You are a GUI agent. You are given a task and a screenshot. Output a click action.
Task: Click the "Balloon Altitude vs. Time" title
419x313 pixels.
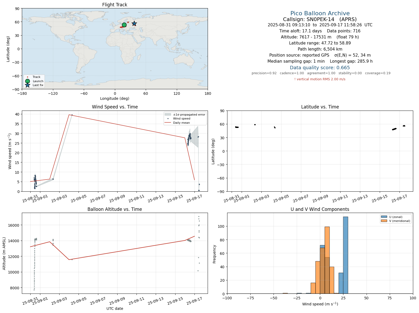click(x=115, y=209)
